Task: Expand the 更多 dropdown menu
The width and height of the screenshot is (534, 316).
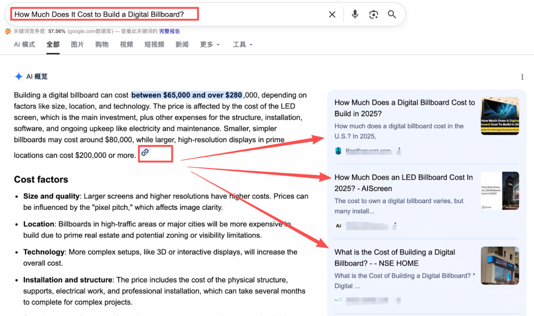Action: [210, 45]
